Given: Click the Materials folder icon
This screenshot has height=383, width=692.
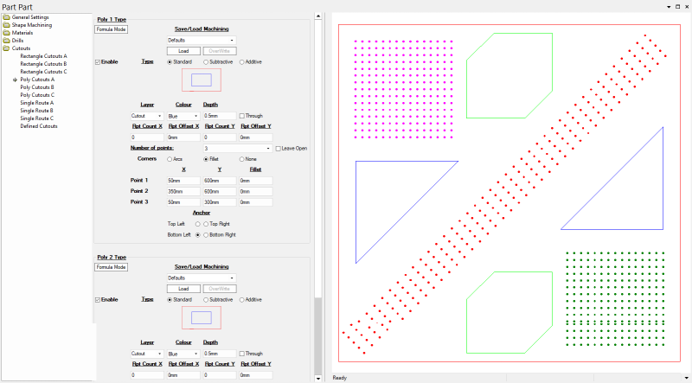Looking at the screenshot, I should click(6, 33).
